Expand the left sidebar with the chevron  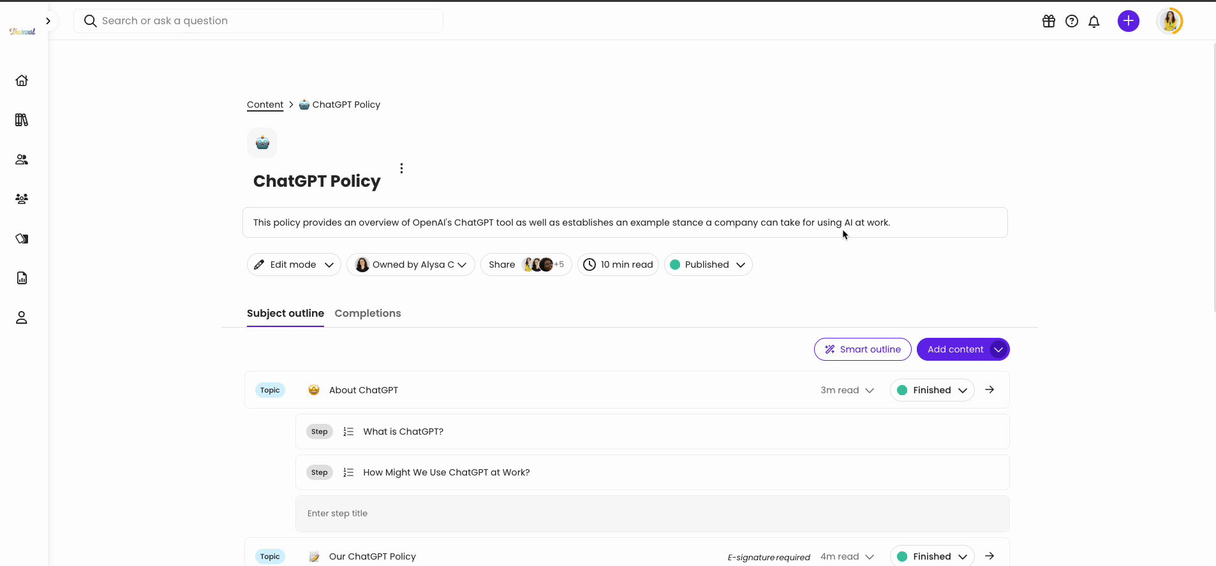pos(48,21)
